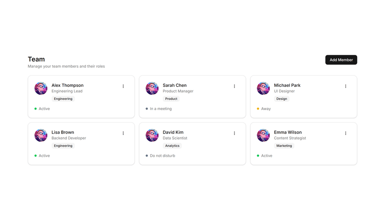Viewport: 385px width, 220px height.
Task: Click Alex Thompson's avatar image
Action: (x=41, y=88)
